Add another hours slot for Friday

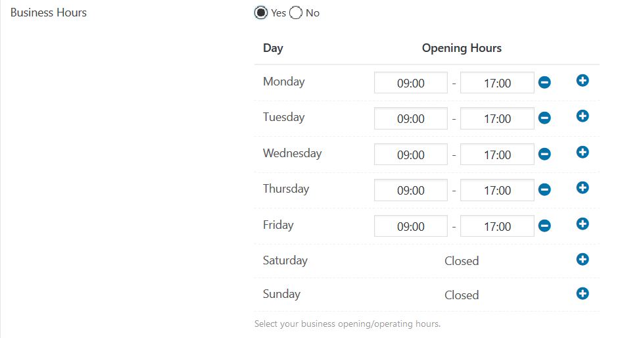pyautogui.click(x=583, y=224)
